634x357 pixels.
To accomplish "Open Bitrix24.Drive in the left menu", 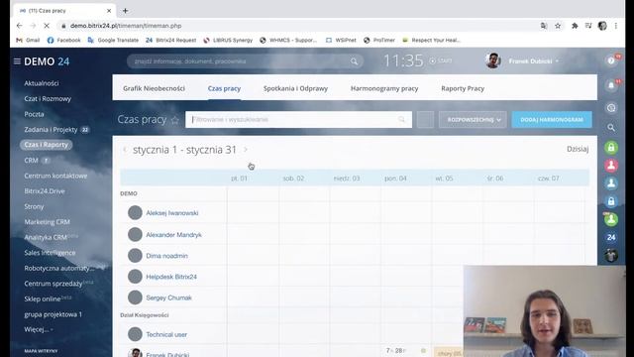I will click(45, 191).
